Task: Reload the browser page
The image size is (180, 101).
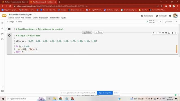Action: (10, 6)
